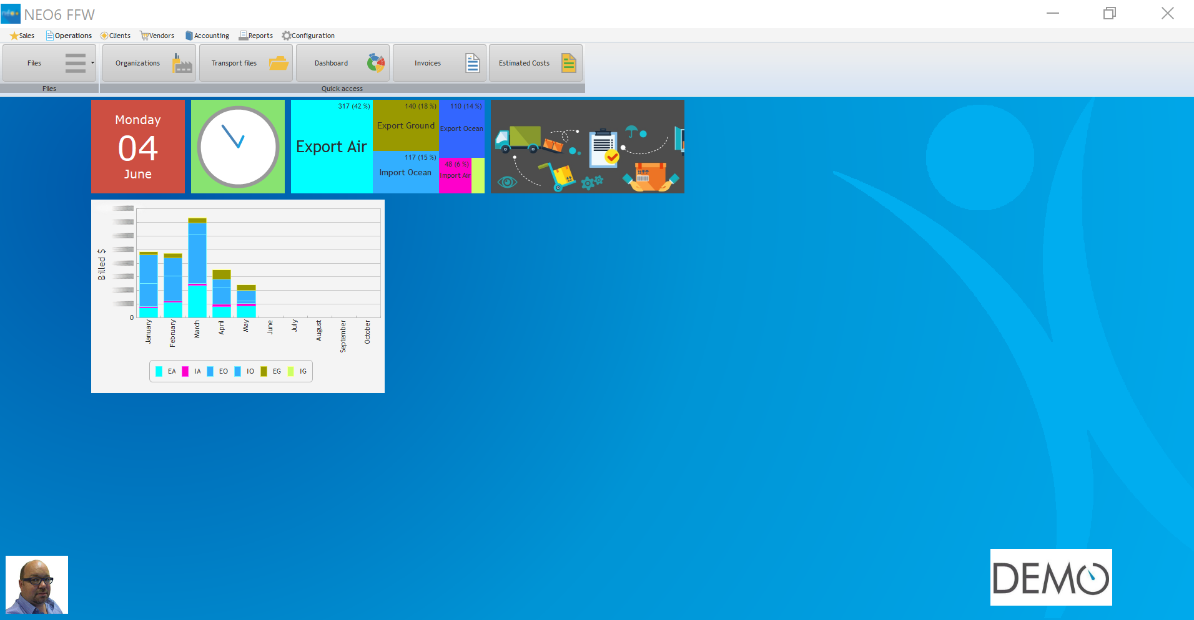Open the Estimated Costs yellow document icon
Screen dimensions: 1194x620
(568, 63)
